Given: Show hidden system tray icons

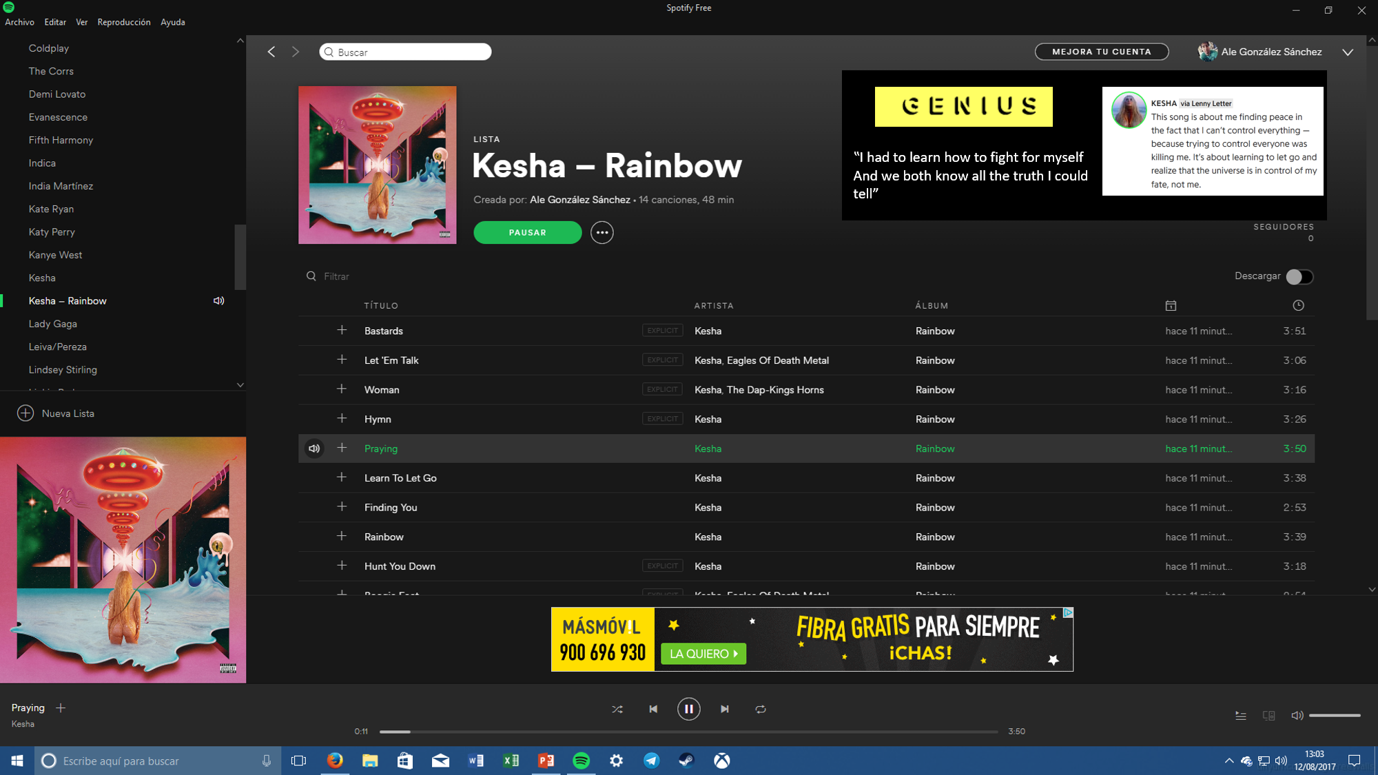Looking at the screenshot, I should coord(1229,761).
